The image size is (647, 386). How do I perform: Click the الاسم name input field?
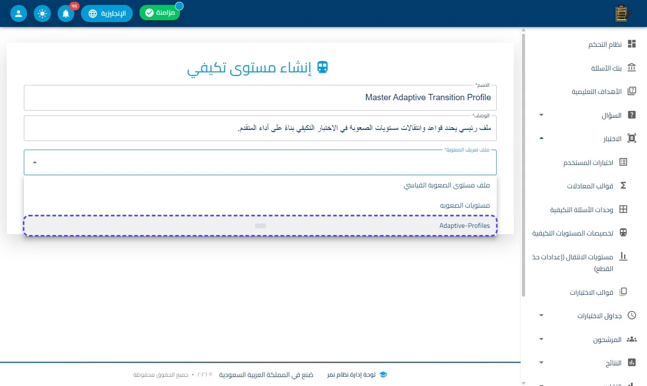[260, 98]
